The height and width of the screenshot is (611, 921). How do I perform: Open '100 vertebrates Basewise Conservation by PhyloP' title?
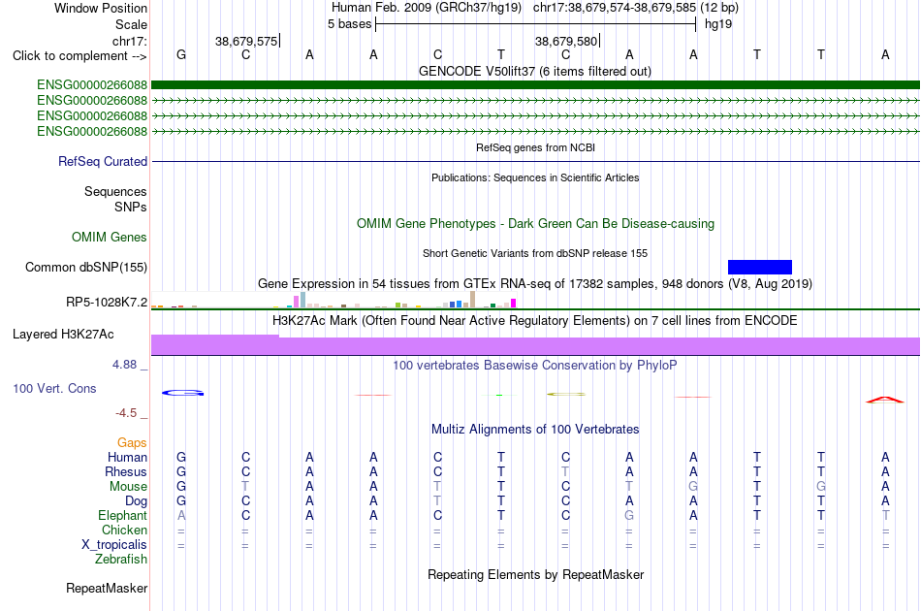[535, 365]
